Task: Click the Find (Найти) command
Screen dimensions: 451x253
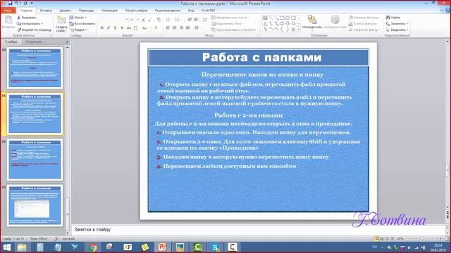Action: pos(393,18)
